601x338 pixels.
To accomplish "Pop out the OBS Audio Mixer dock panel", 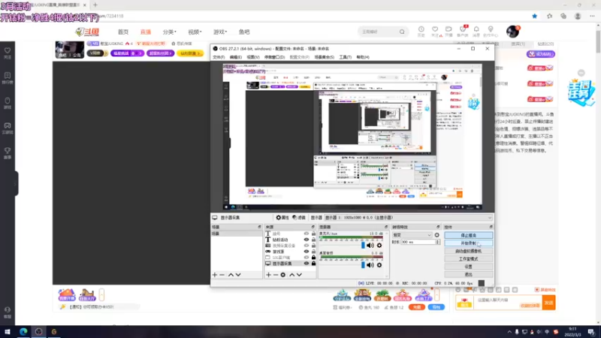I will point(386,228).
